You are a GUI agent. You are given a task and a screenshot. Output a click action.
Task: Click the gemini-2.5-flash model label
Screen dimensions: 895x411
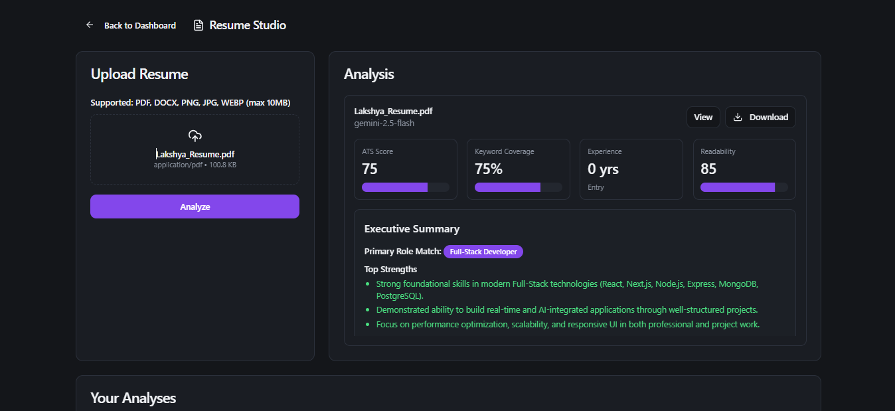pyautogui.click(x=384, y=123)
